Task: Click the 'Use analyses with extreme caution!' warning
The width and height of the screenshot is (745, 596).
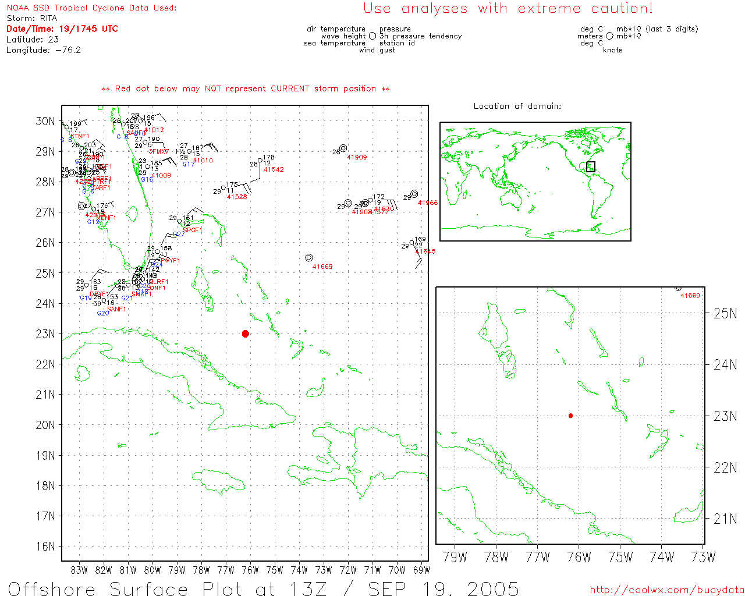Action: (508, 9)
